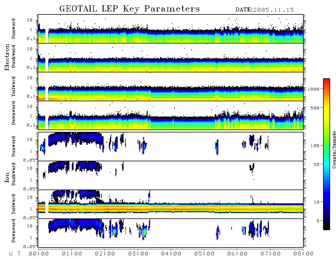
Task: Click the "10" tick on Electron Duskward axis
Action: point(30,49)
